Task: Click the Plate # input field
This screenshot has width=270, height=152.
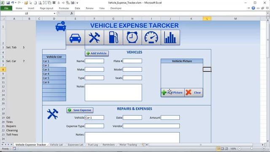Action: coord(132,61)
